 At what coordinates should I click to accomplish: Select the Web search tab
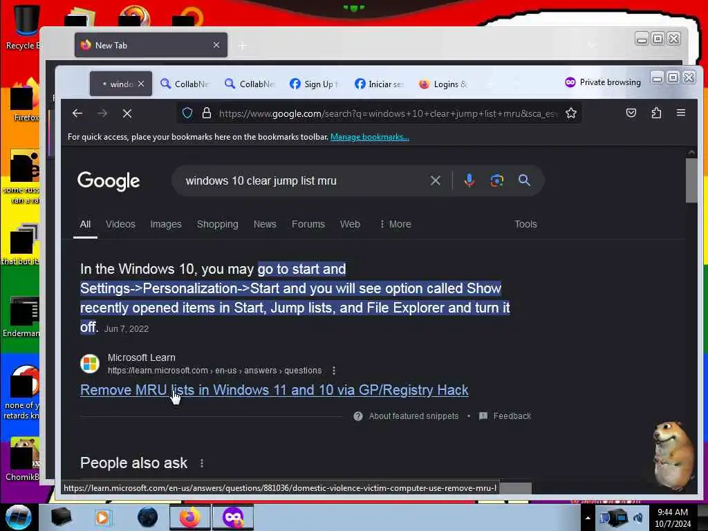(350, 225)
